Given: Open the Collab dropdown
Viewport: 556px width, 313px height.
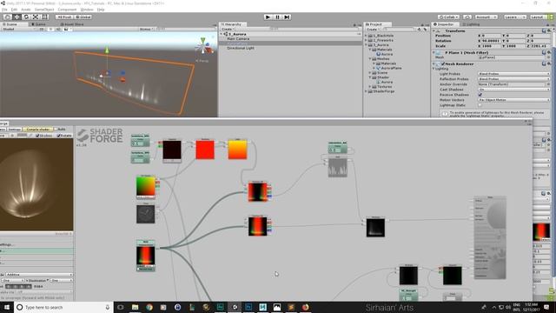Looking at the screenshot, I should click(x=448, y=17).
